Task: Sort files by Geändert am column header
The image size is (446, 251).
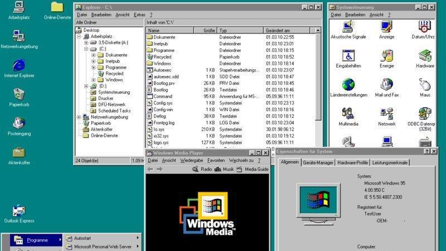Action: [x=287, y=31]
